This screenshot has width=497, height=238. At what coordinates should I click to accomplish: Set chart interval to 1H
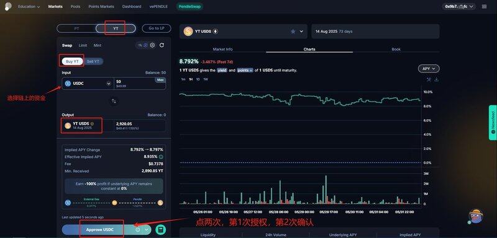coord(191,79)
